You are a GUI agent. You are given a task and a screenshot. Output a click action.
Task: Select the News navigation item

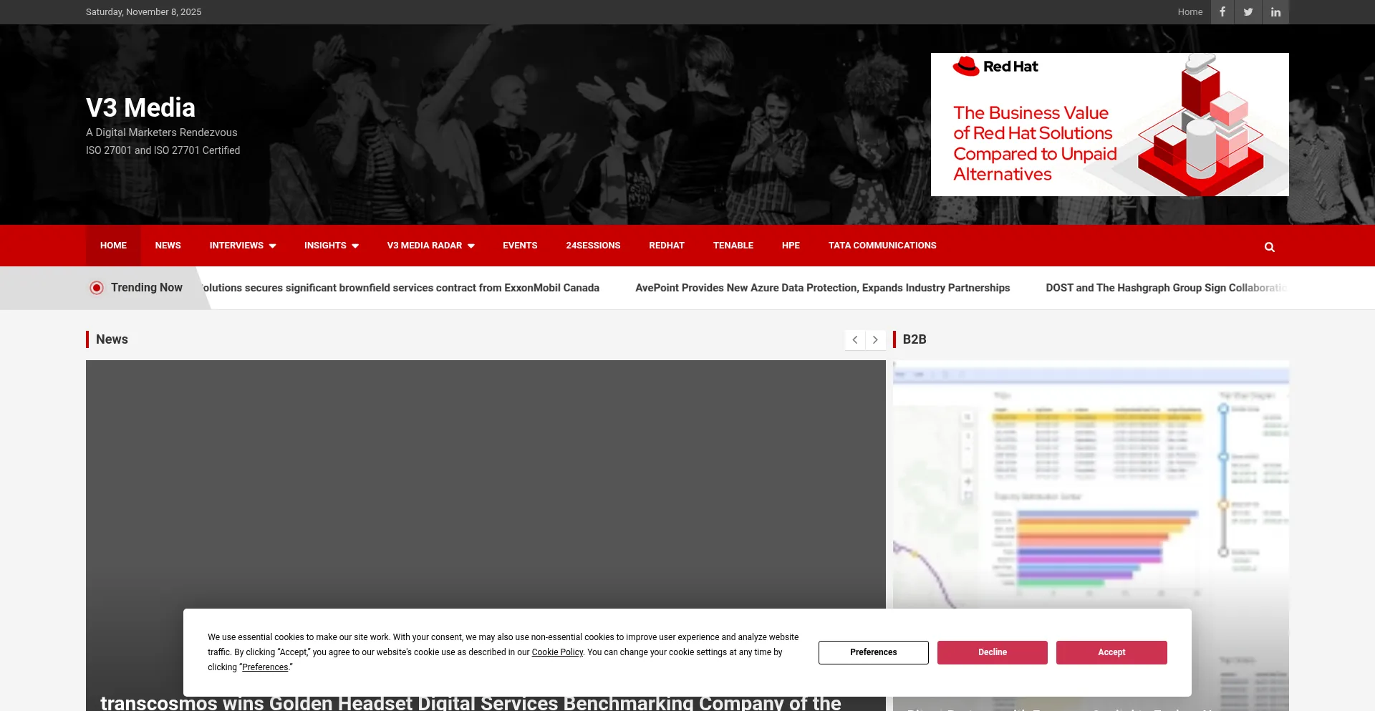(x=168, y=246)
